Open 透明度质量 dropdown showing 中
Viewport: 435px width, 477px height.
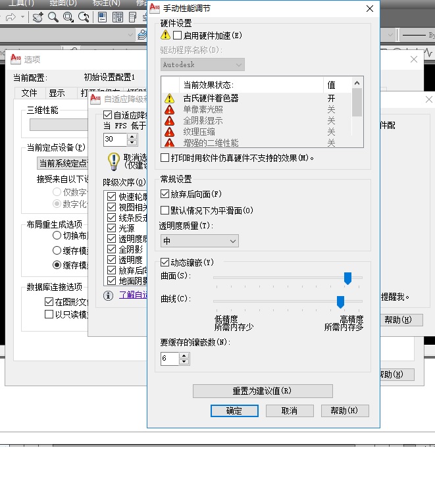point(199,241)
